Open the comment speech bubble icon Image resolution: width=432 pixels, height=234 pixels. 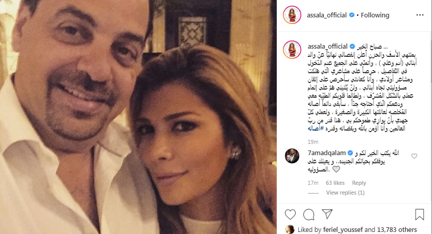pos(309,215)
